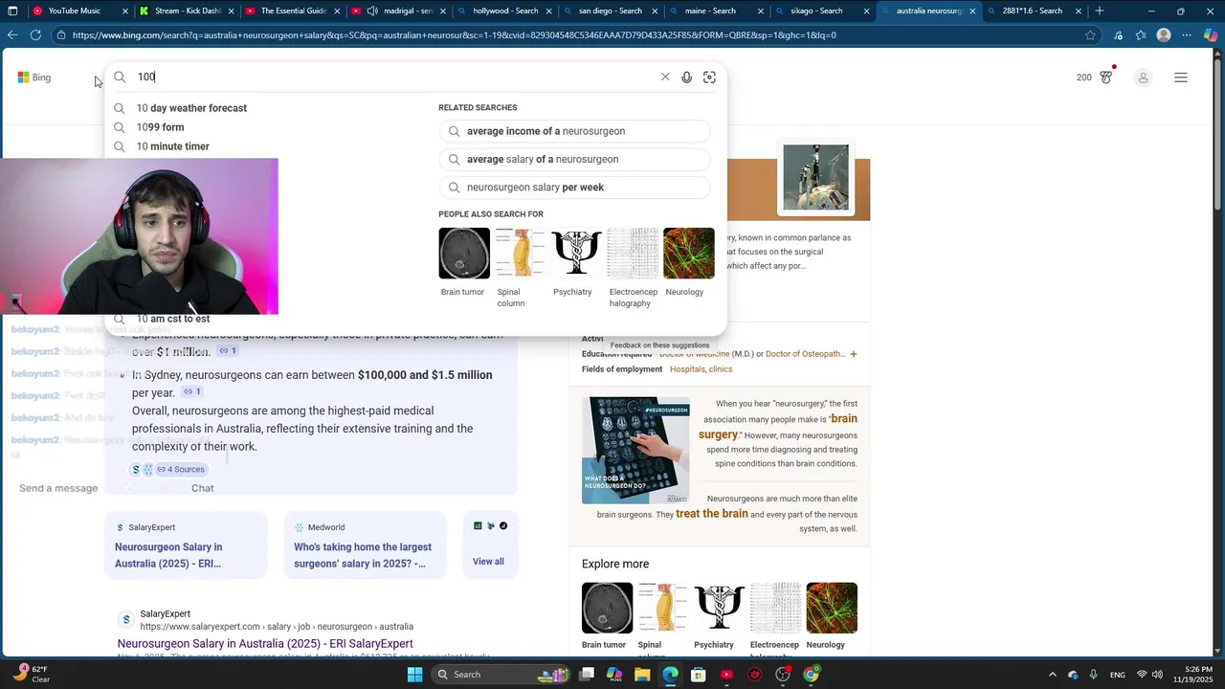
Task: Open Edge settings and more menu
Action: coord(1187,35)
